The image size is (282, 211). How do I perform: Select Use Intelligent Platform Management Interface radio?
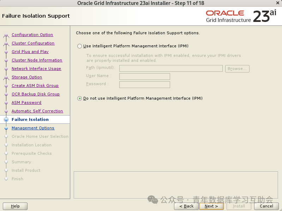[79, 46]
